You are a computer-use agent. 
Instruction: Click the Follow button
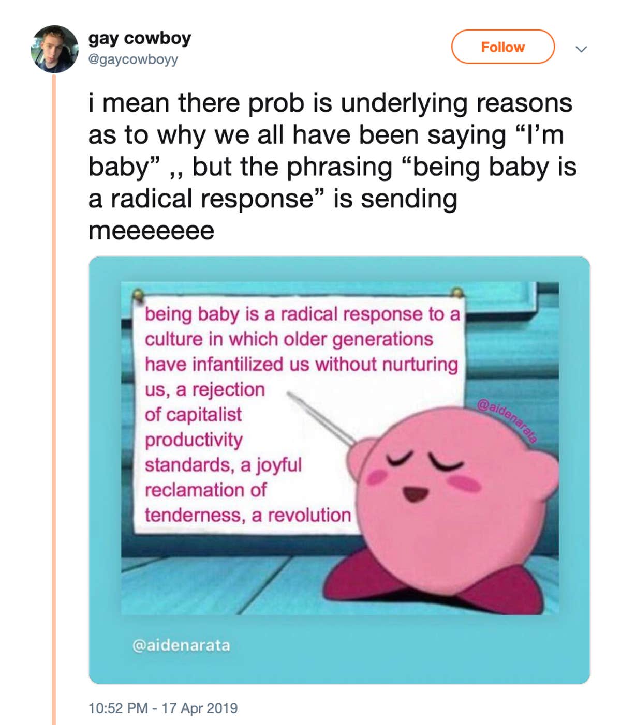pyautogui.click(x=503, y=47)
